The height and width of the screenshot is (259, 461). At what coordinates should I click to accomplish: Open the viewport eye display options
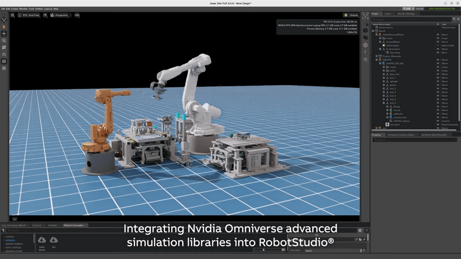click(45, 15)
